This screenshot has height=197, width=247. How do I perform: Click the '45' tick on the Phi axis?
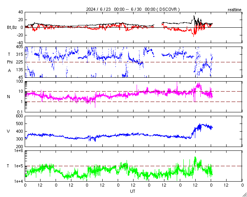(x=21, y=77)
